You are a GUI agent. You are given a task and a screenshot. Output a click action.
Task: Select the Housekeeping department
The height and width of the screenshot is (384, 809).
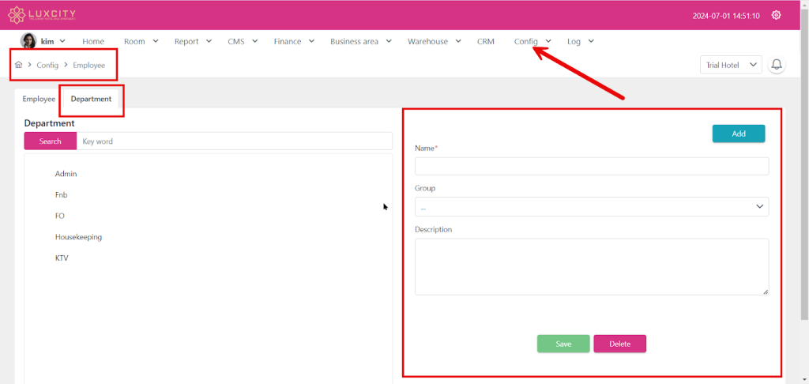coord(78,237)
